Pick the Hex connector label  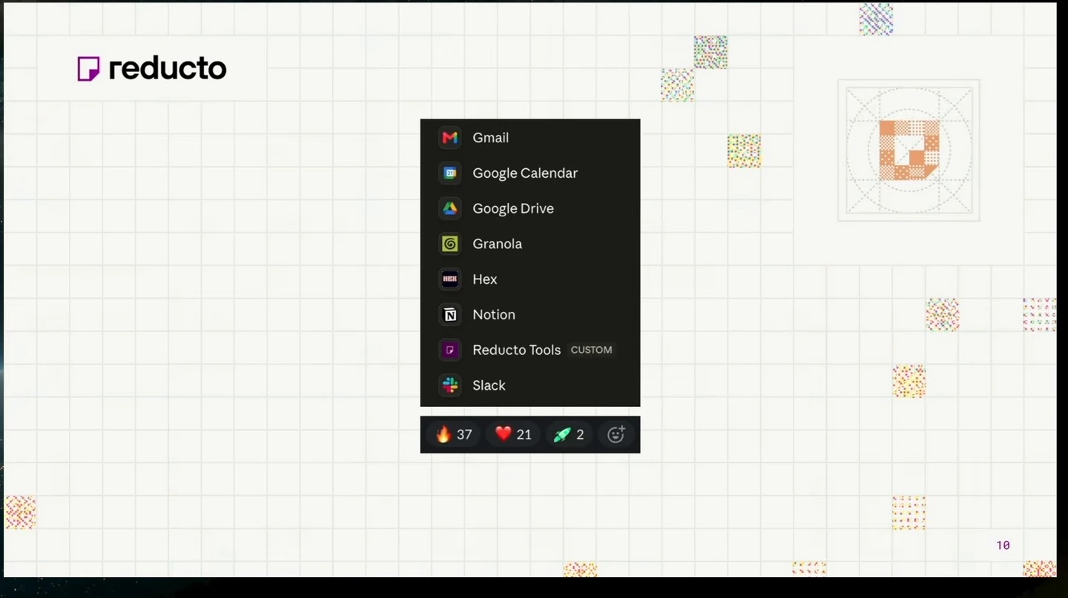[x=485, y=279]
